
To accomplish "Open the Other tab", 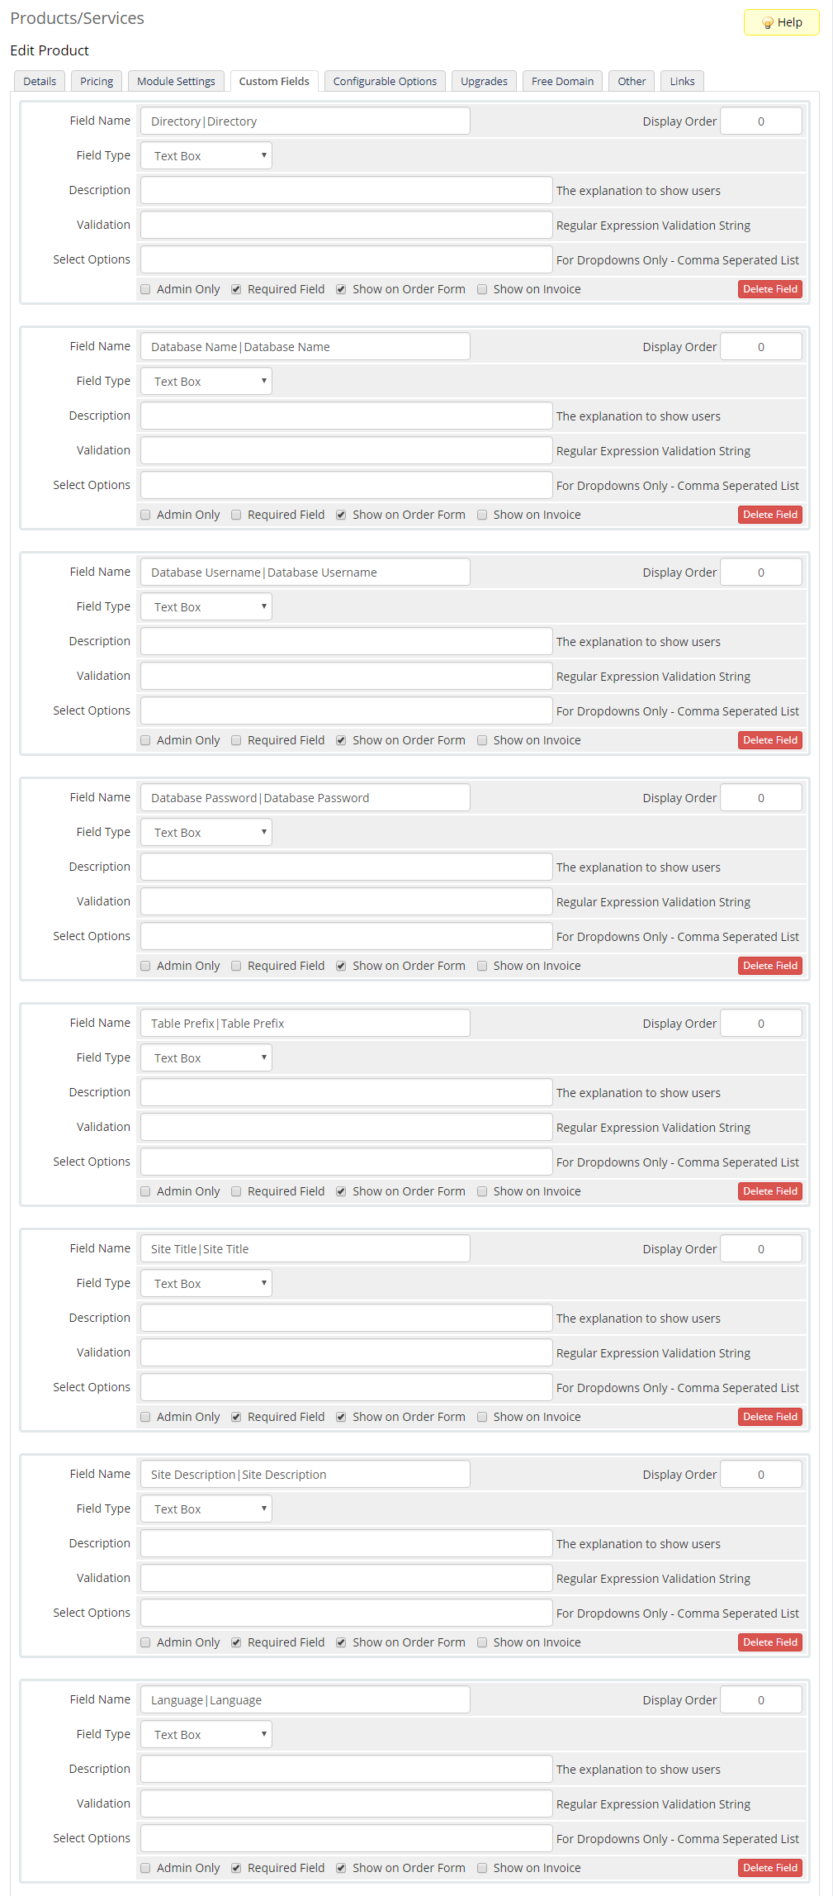I will 632,81.
